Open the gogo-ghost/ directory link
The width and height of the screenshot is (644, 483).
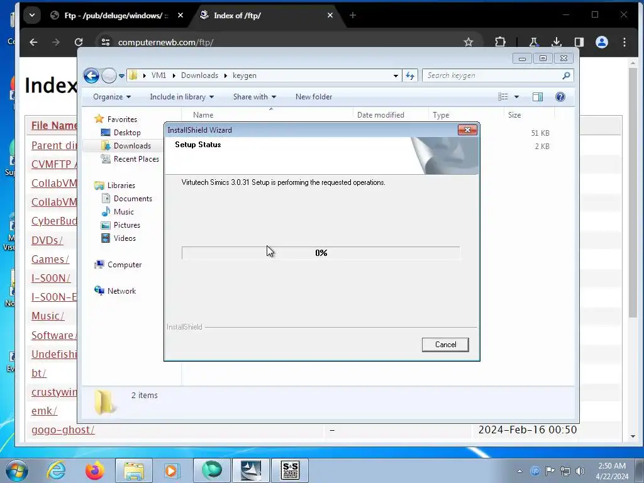pos(63,430)
